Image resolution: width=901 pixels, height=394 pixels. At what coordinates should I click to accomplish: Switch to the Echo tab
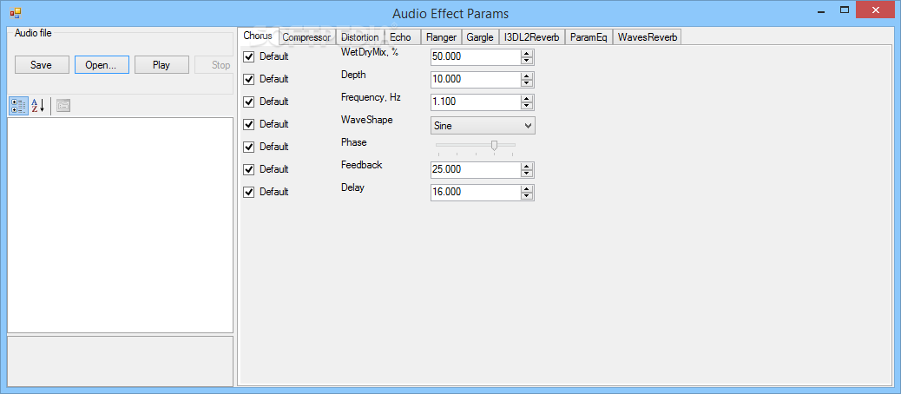coord(400,37)
